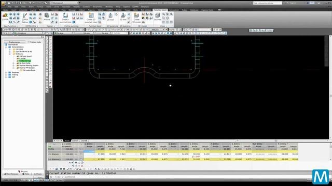Expand the Views panel title
The width and height of the screenshot is (332, 186).
163,26
